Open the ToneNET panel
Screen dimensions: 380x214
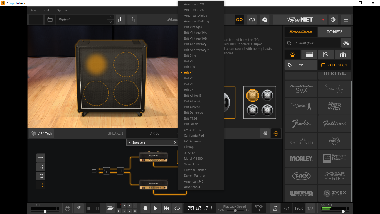300,20
